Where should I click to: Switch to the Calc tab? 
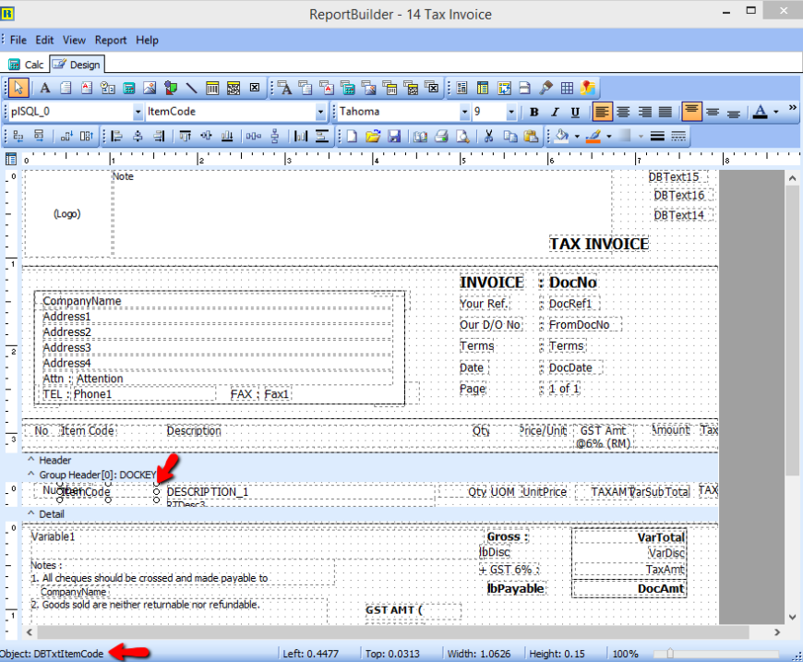(x=26, y=65)
